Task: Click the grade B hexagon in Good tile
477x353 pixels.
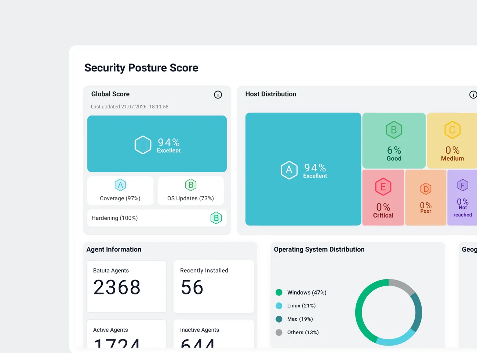Action: click(394, 130)
